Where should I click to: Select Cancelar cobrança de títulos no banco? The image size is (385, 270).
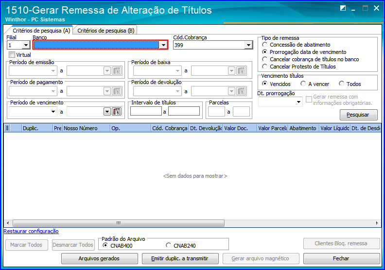(264, 59)
